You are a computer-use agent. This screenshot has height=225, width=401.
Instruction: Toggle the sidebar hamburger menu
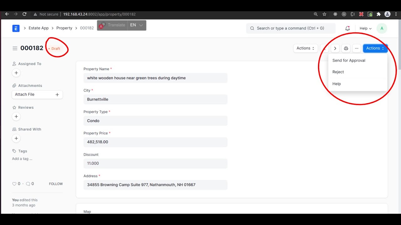(x=15, y=48)
